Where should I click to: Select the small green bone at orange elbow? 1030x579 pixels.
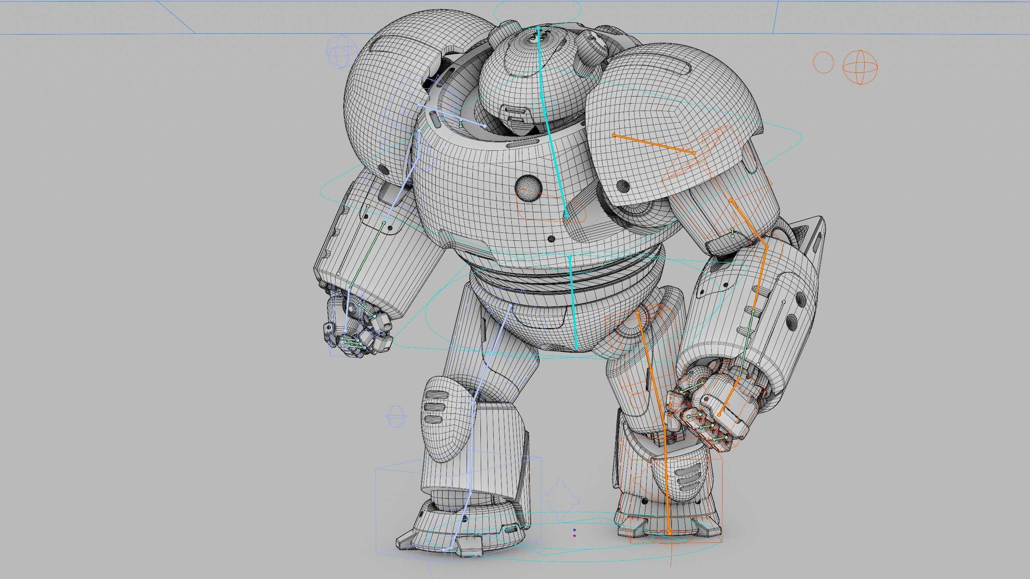pos(733,232)
